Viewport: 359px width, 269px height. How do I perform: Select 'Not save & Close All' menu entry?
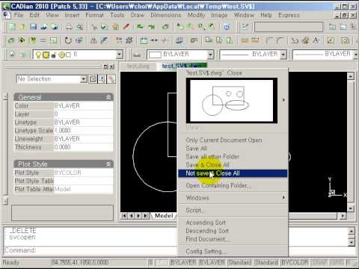233,173
